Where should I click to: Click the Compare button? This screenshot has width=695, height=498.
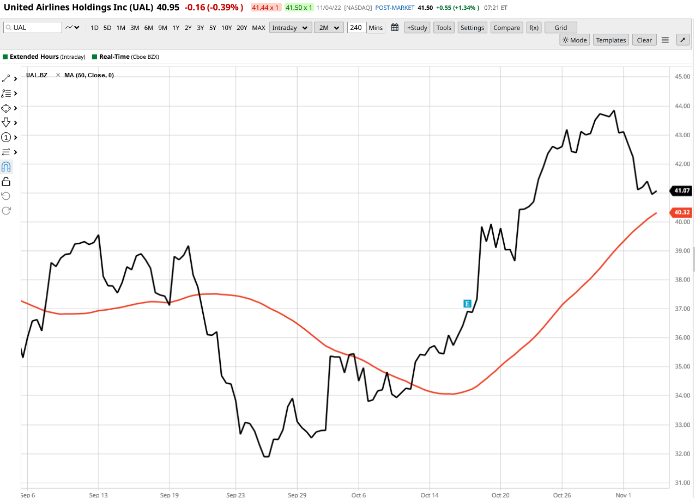click(507, 27)
